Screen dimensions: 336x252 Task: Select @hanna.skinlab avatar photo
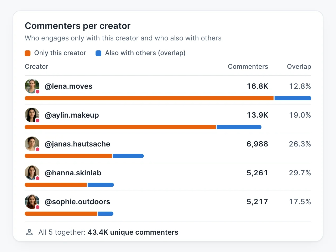pos(32,173)
